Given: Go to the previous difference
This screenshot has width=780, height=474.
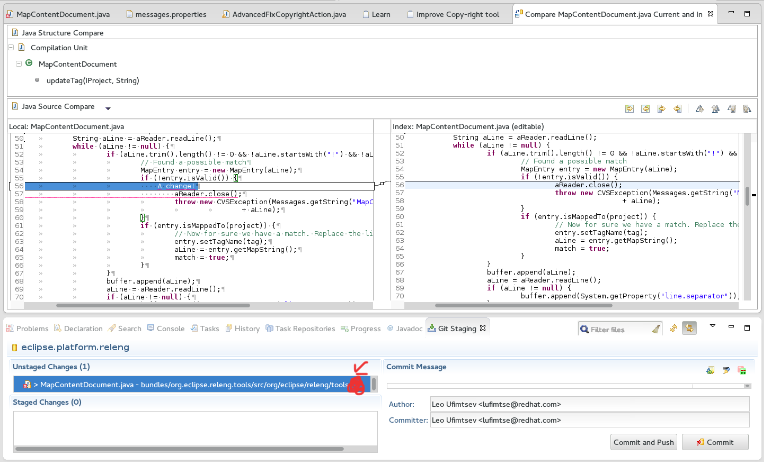Looking at the screenshot, I should (x=715, y=108).
